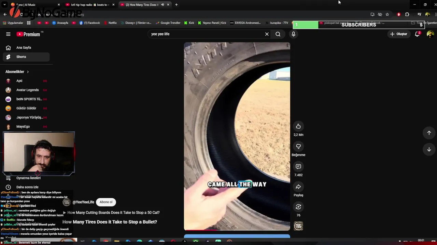Go to next Short with down arrow
The height and width of the screenshot is (245, 437).
[429, 149]
